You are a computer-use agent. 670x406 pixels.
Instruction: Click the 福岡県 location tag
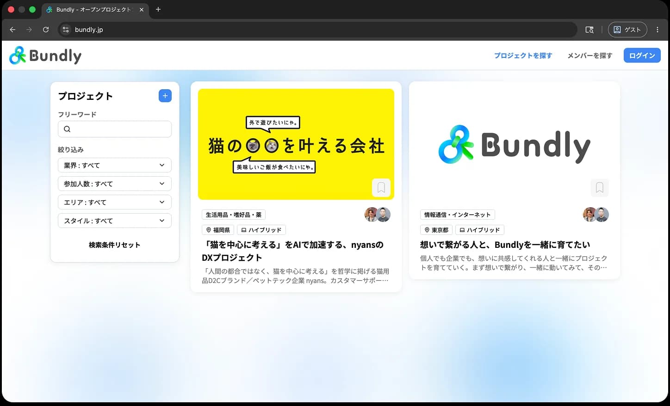pyautogui.click(x=218, y=230)
